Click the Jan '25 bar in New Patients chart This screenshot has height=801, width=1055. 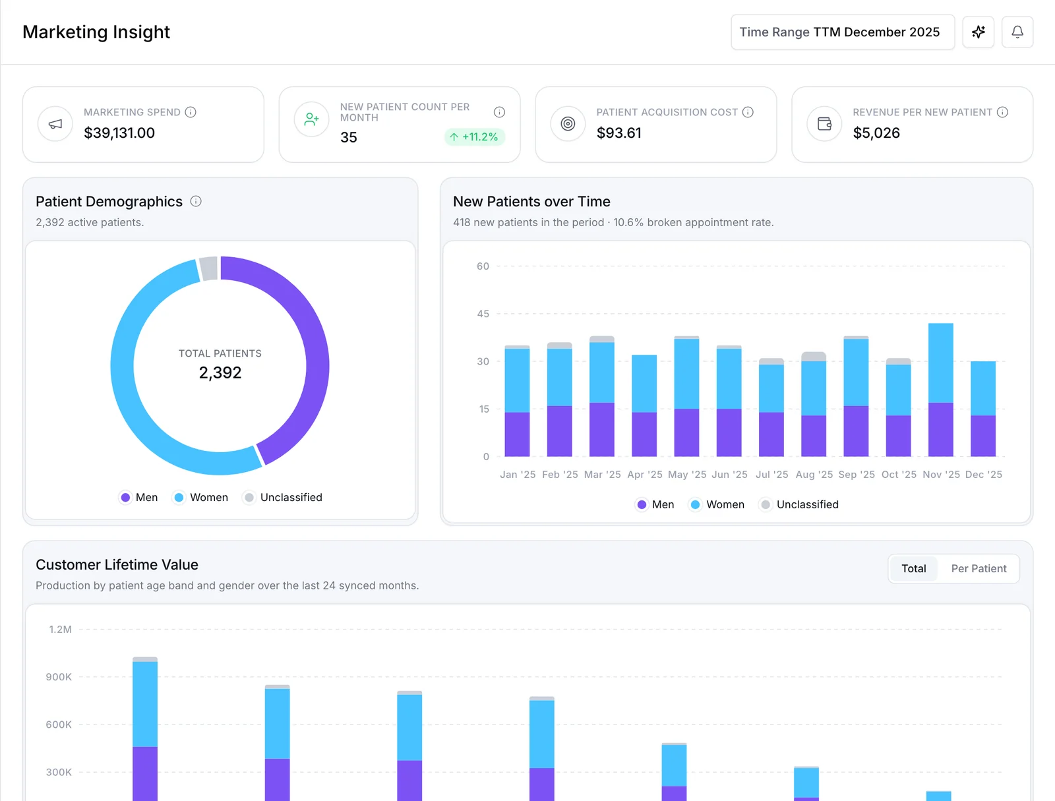517,401
